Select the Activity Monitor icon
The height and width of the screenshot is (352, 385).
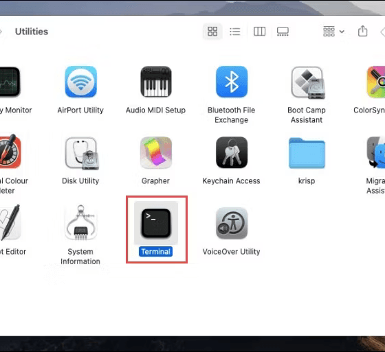[10, 82]
